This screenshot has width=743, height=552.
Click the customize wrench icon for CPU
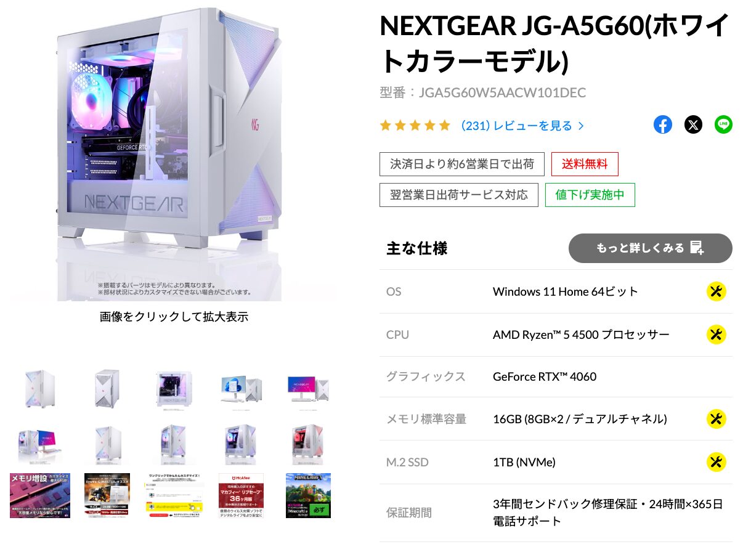716,335
